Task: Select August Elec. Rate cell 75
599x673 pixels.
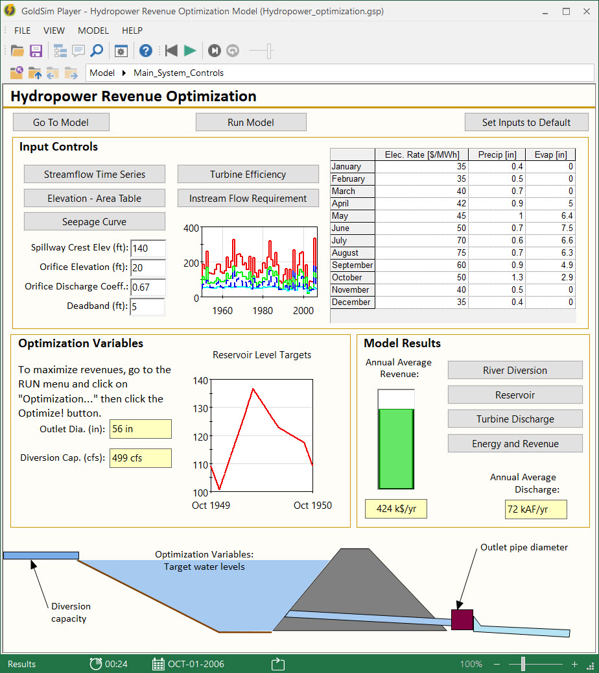Action: click(421, 253)
